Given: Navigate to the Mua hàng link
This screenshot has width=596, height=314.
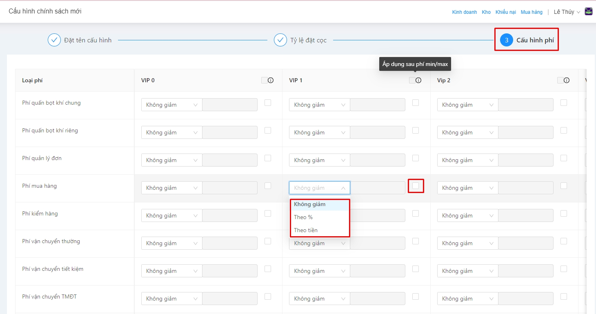Looking at the screenshot, I should tap(532, 12).
